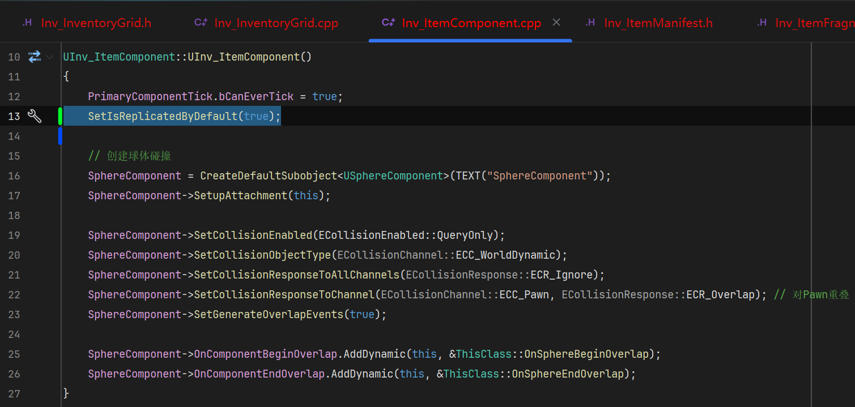Click the USphereComponent template type
This screenshot has height=407, width=855.
393,176
